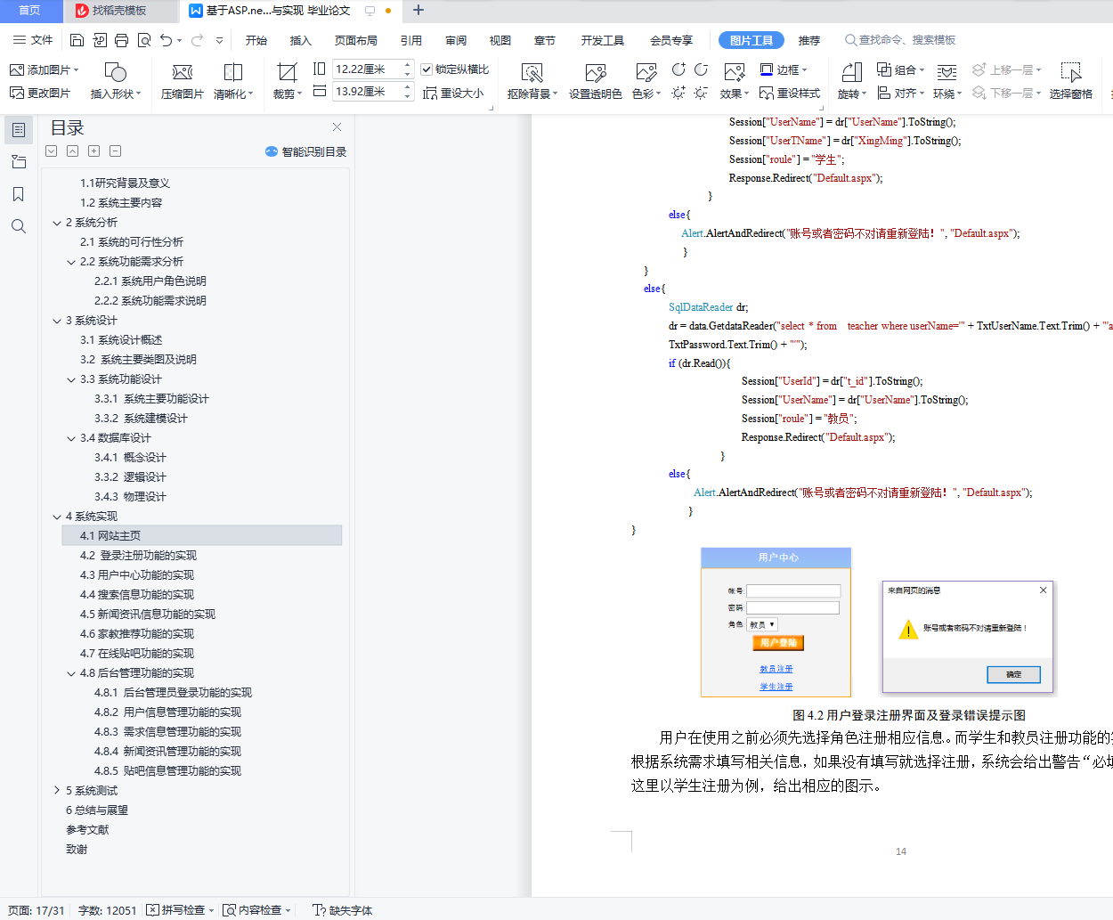This screenshot has width=1113, height=920.
Task: Open the Align (对齐) dropdown
Action: point(900,93)
